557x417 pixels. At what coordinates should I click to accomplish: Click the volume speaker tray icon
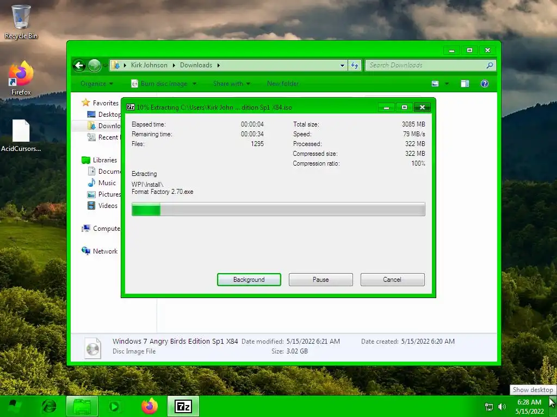[x=502, y=407]
